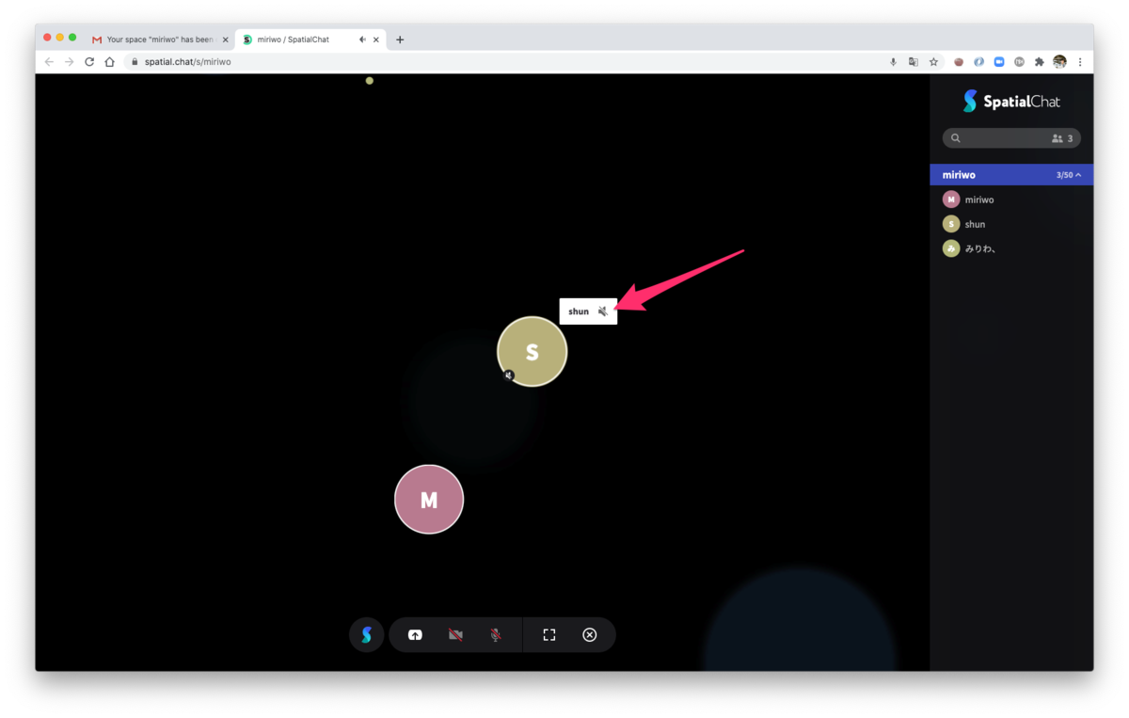The width and height of the screenshot is (1129, 718).
Task: Open the gray round extension icon
Action: click(1019, 62)
